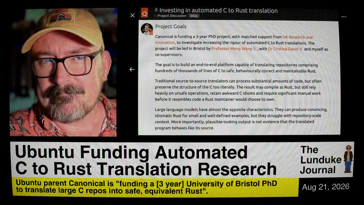
Task: Click the paragraph starting The goal is to build
Action: coord(236,68)
